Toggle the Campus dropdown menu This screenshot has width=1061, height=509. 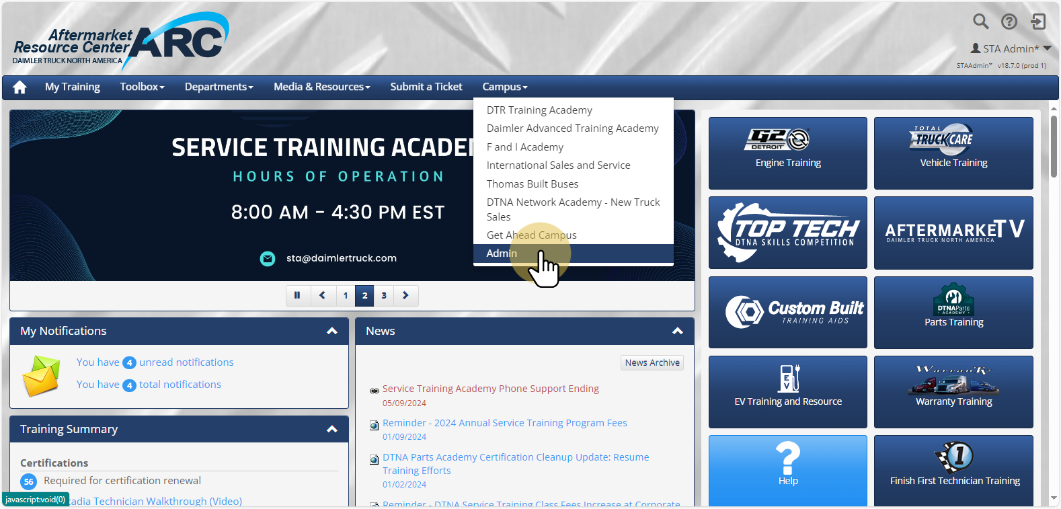pos(505,87)
